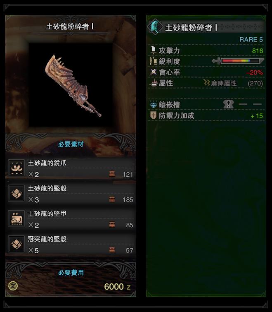Select the 土砂龍的銳爪 claw material icon

[x=17, y=168]
